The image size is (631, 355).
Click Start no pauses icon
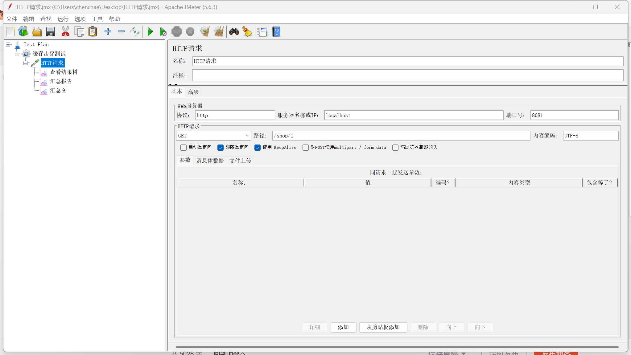pos(163,31)
